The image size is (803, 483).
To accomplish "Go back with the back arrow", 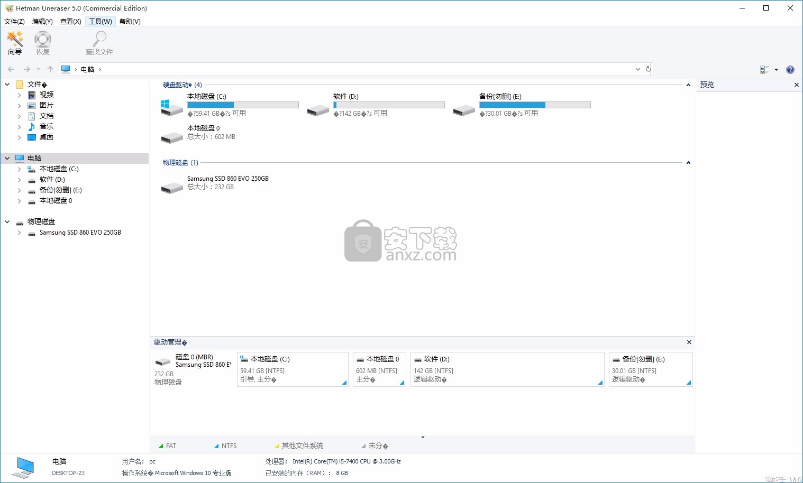I will coord(11,69).
